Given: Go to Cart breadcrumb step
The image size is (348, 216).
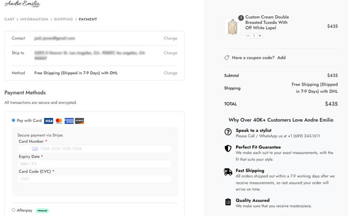Looking at the screenshot, I should [x=9, y=19].
